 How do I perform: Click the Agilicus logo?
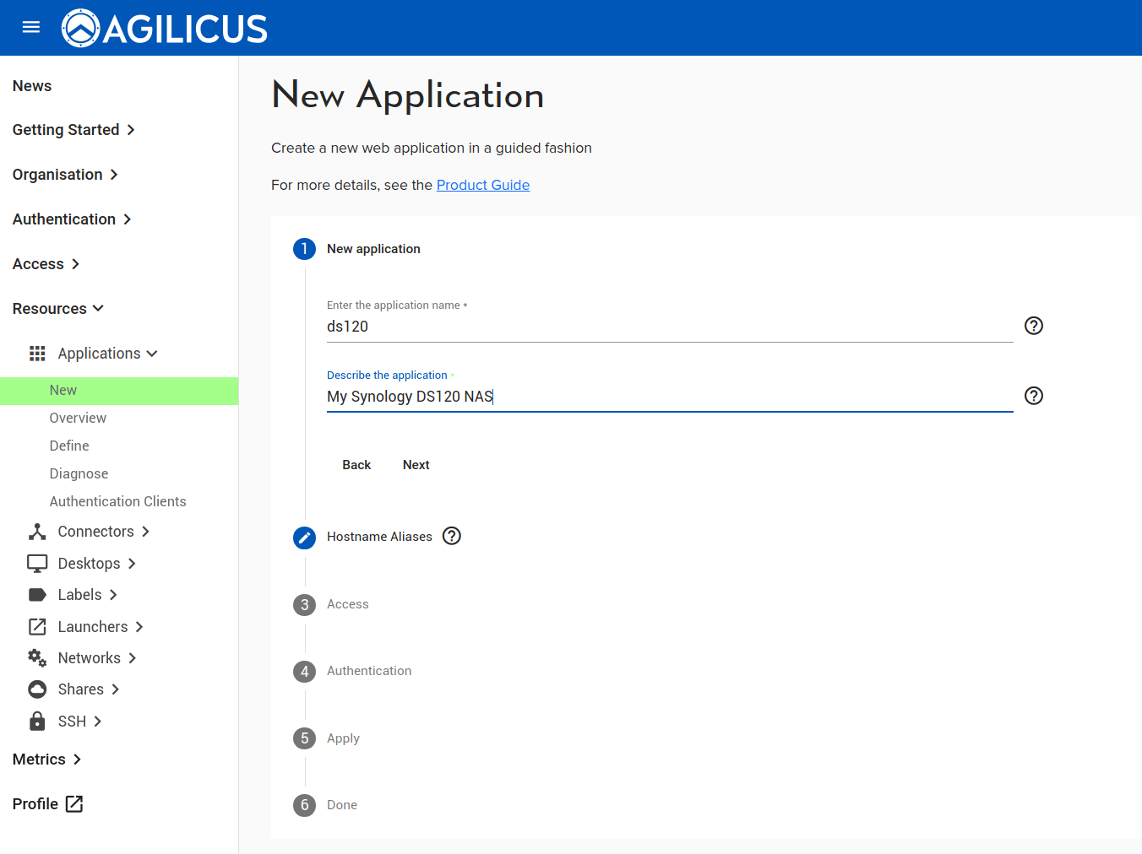pos(165,29)
